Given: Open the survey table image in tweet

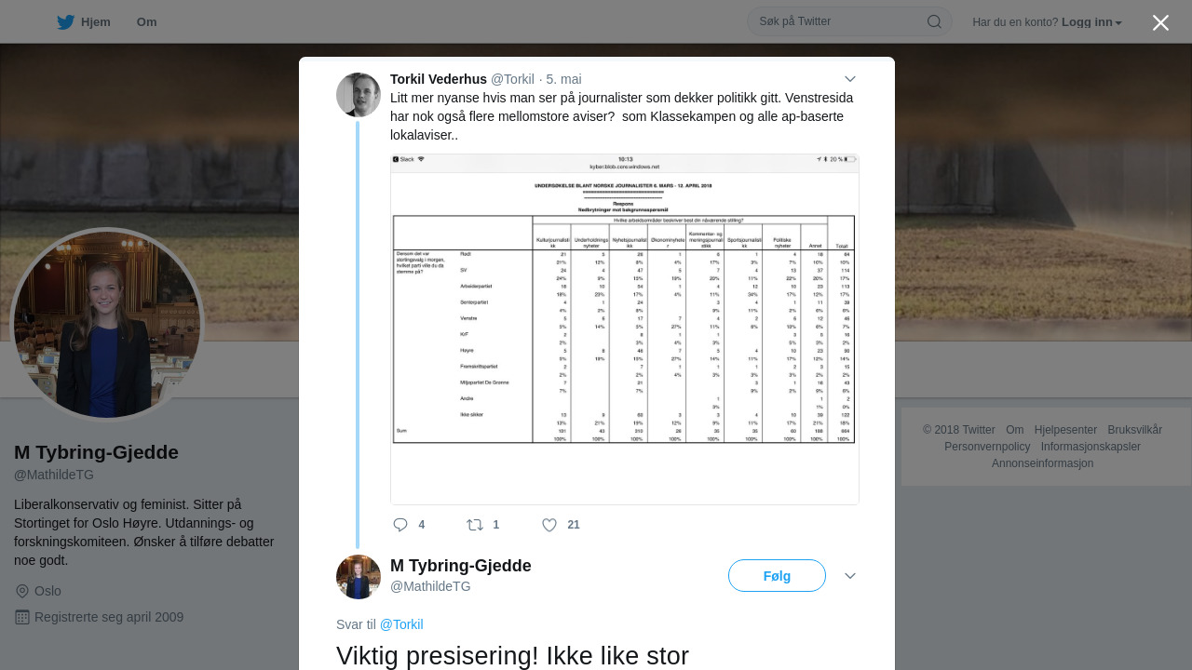Looking at the screenshot, I should pos(624,328).
